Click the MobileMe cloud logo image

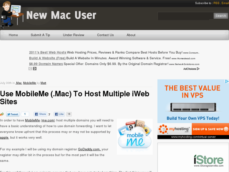(x=135, y=137)
